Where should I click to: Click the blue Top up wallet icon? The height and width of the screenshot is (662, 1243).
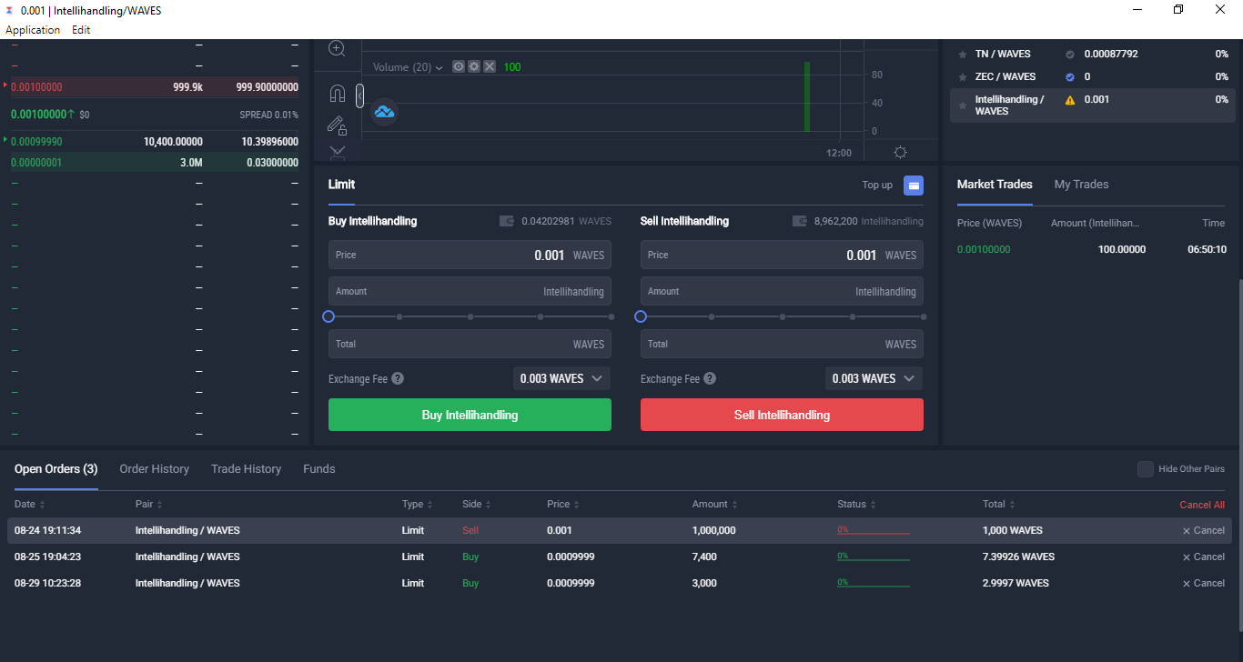[914, 186]
